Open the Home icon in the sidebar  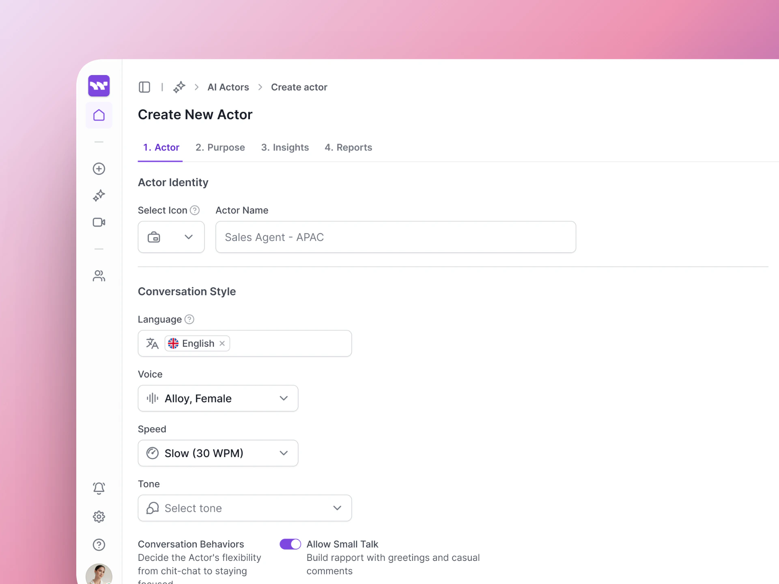pos(99,115)
